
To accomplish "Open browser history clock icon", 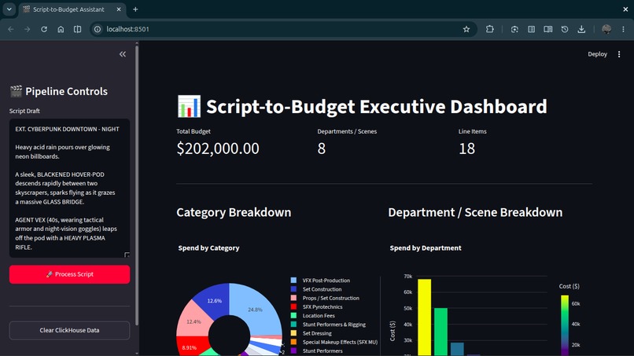I will (x=565, y=29).
